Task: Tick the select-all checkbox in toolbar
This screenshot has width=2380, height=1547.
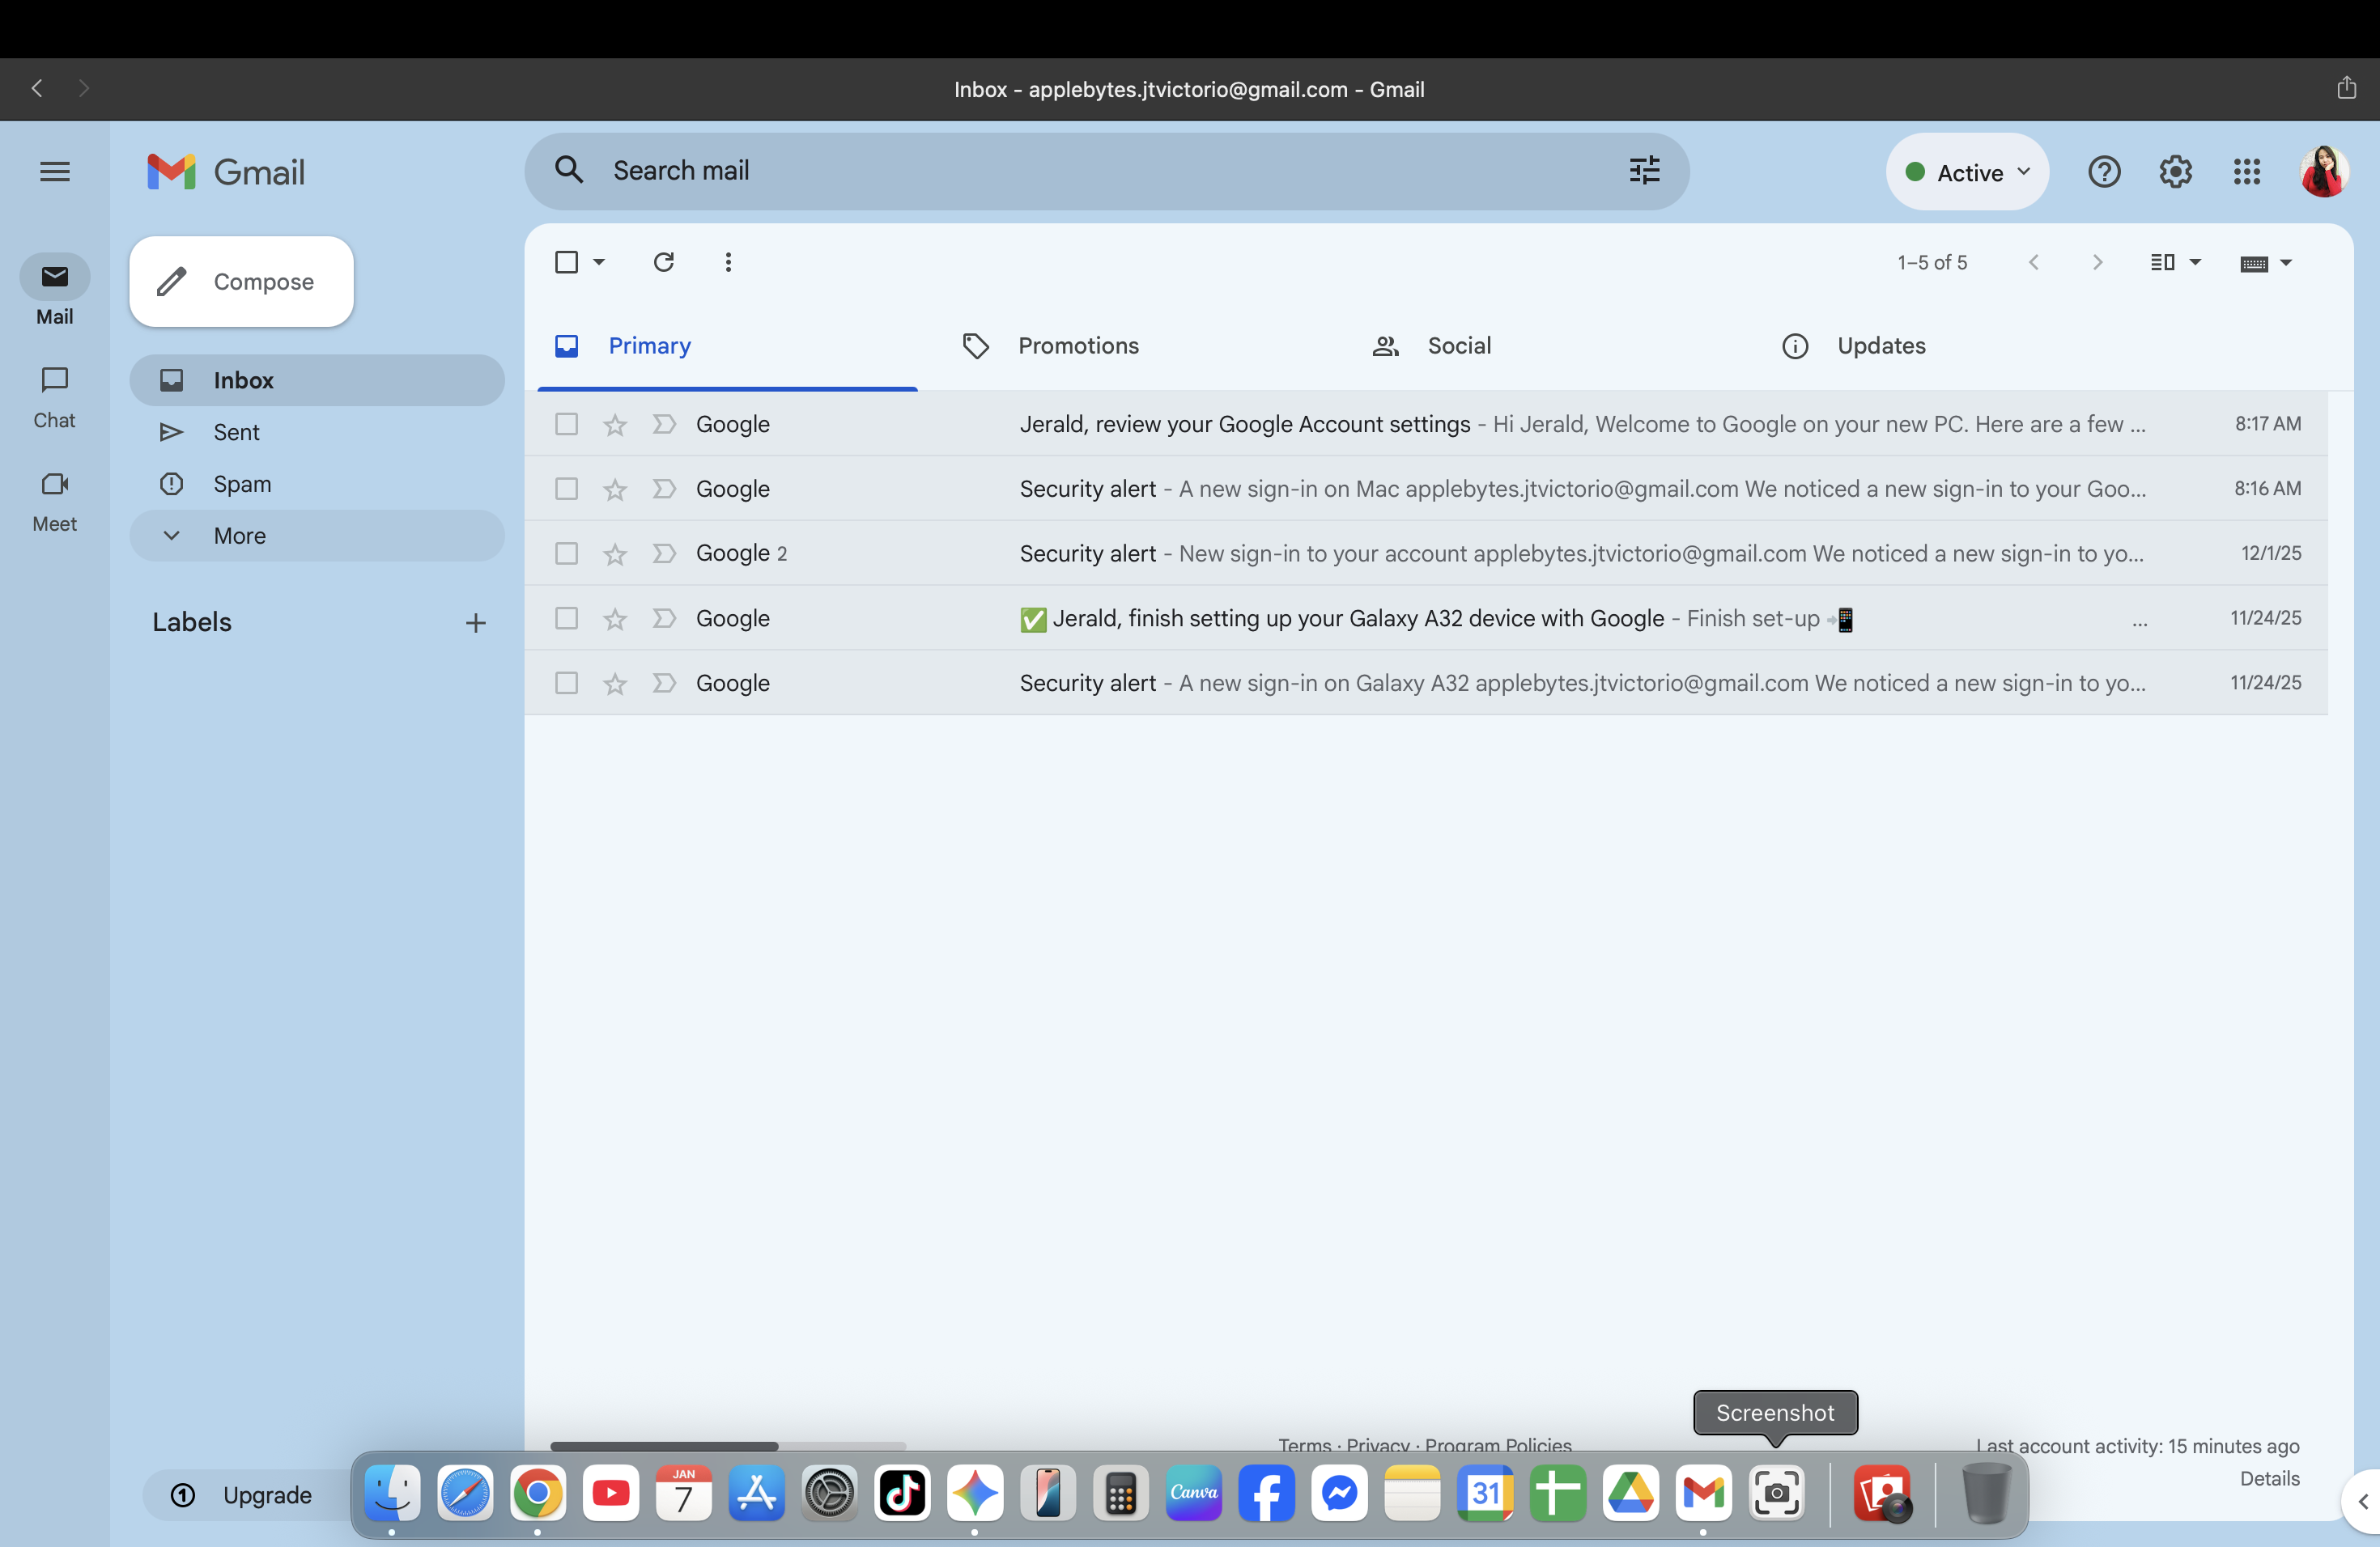Action: click(x=566, y=262)
